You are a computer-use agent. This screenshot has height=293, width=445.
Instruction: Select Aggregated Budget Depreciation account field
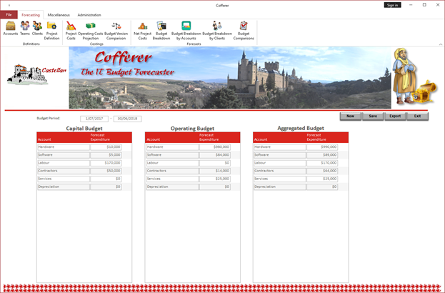[x=280, y=187]
